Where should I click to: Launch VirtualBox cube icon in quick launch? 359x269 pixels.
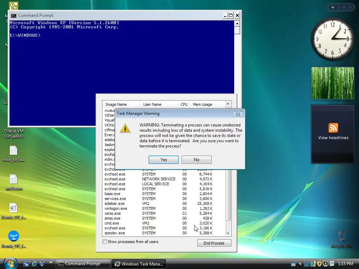coord(42,264)
